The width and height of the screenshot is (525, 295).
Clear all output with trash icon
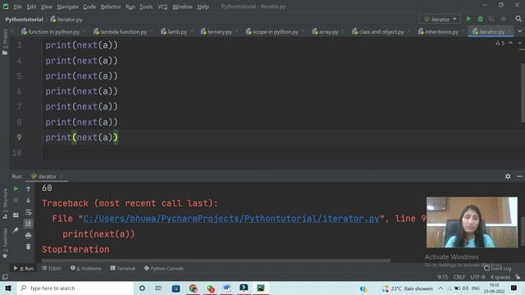pyautogui.click(x=28, y=247)
